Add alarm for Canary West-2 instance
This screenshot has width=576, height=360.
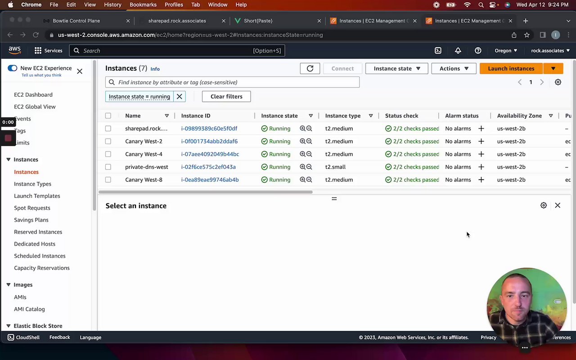pos(481,141)
